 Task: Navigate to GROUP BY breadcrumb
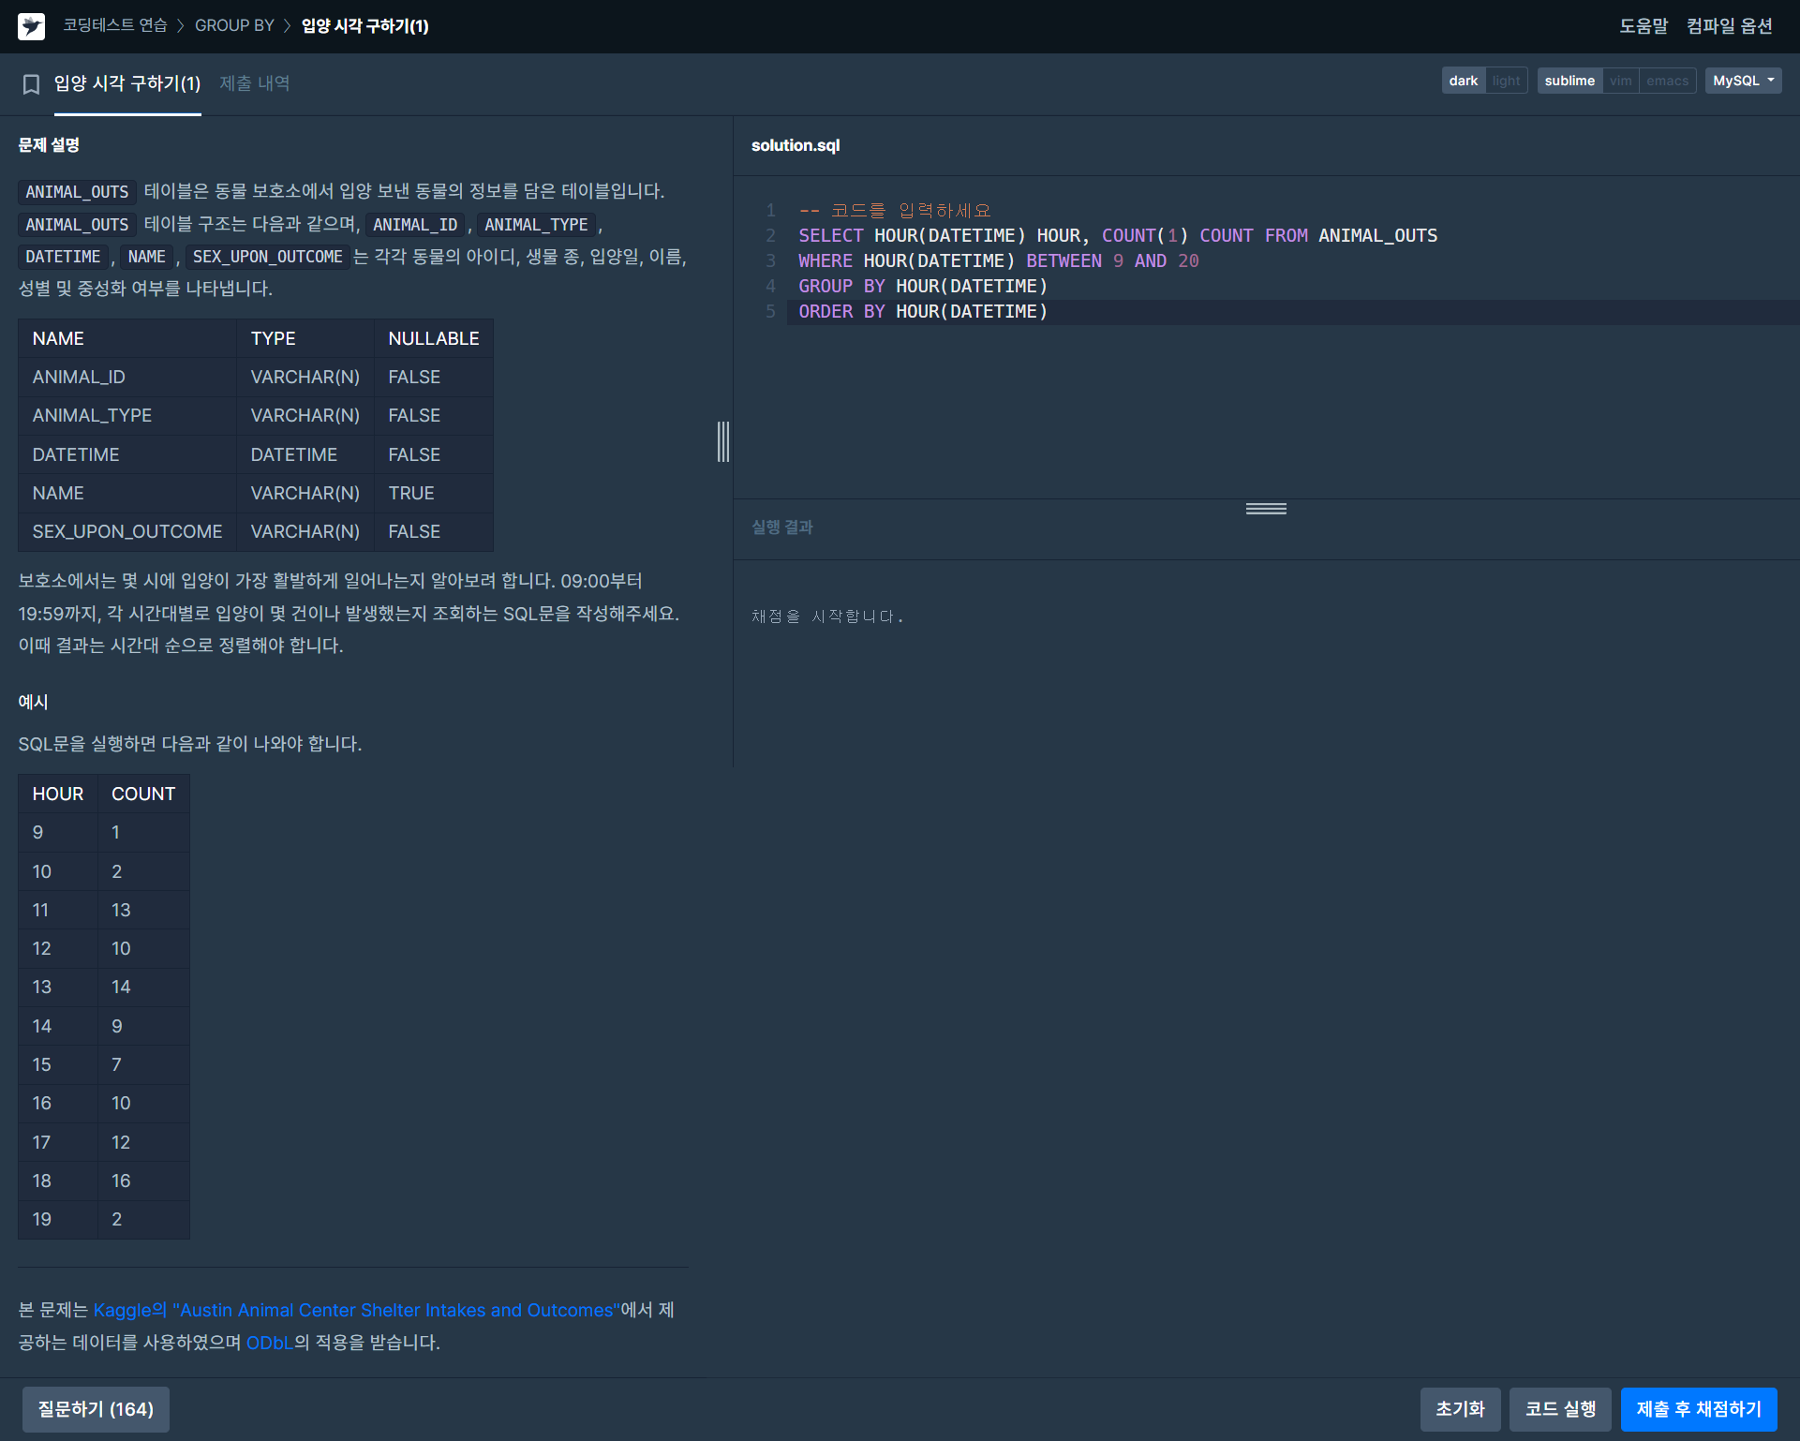(234, 25)
